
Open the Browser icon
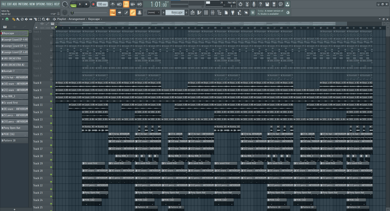point(219,12)
